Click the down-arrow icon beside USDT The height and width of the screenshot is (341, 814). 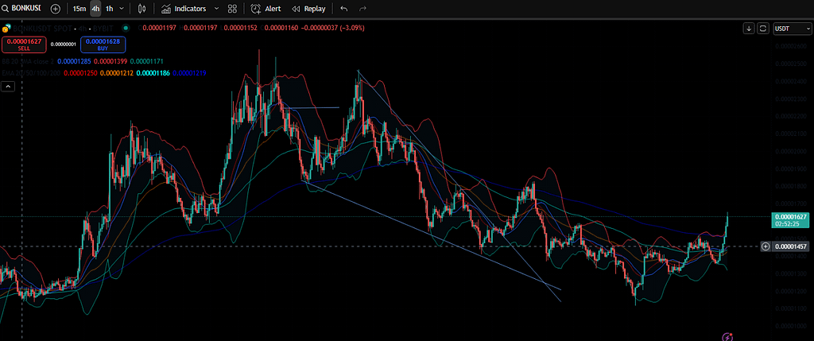pyautogui.click(x=748, y=28)
